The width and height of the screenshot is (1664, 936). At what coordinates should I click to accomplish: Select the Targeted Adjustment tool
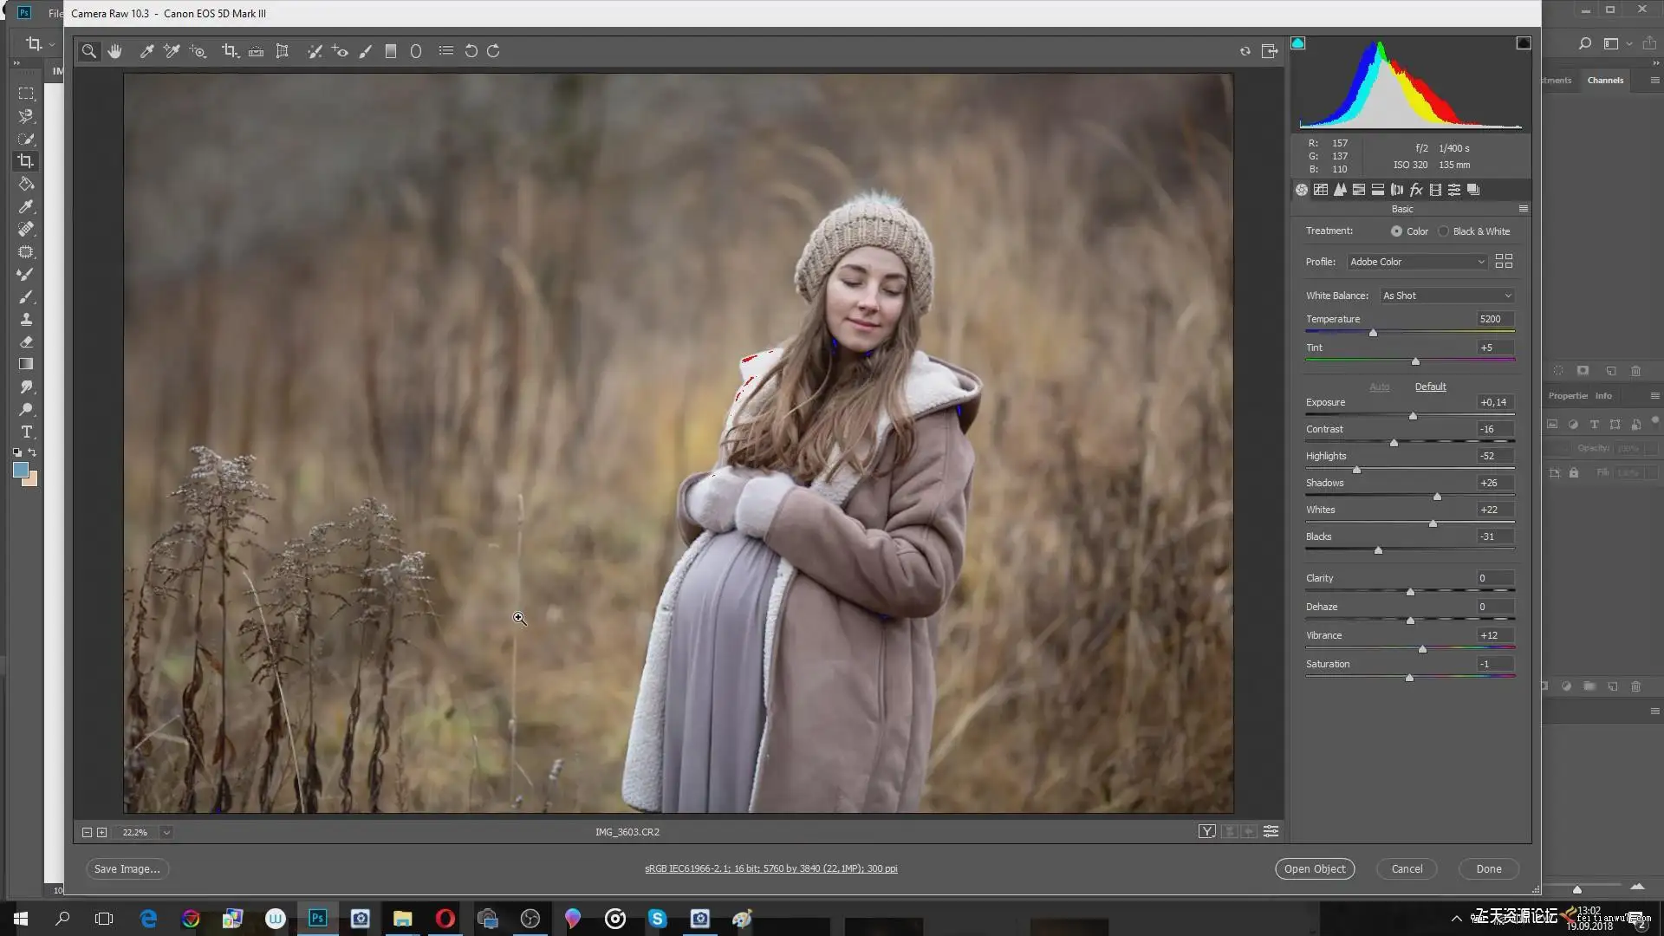pos(198,51)
